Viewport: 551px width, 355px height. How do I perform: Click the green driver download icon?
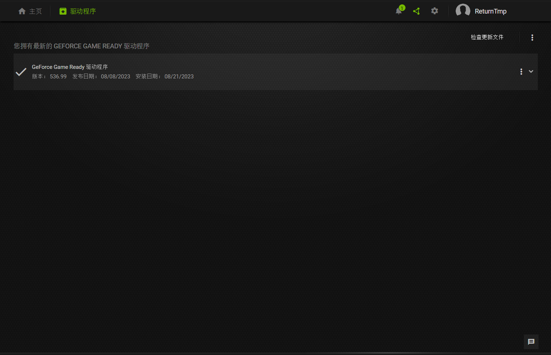point(63,11)
